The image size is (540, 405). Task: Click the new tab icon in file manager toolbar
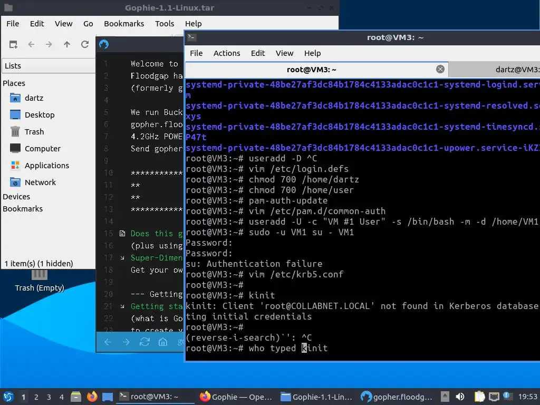click(13, 44)
